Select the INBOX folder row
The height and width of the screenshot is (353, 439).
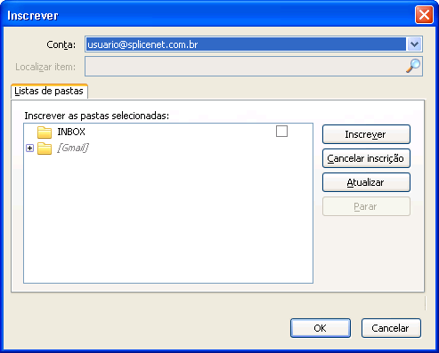click(168, 132)
